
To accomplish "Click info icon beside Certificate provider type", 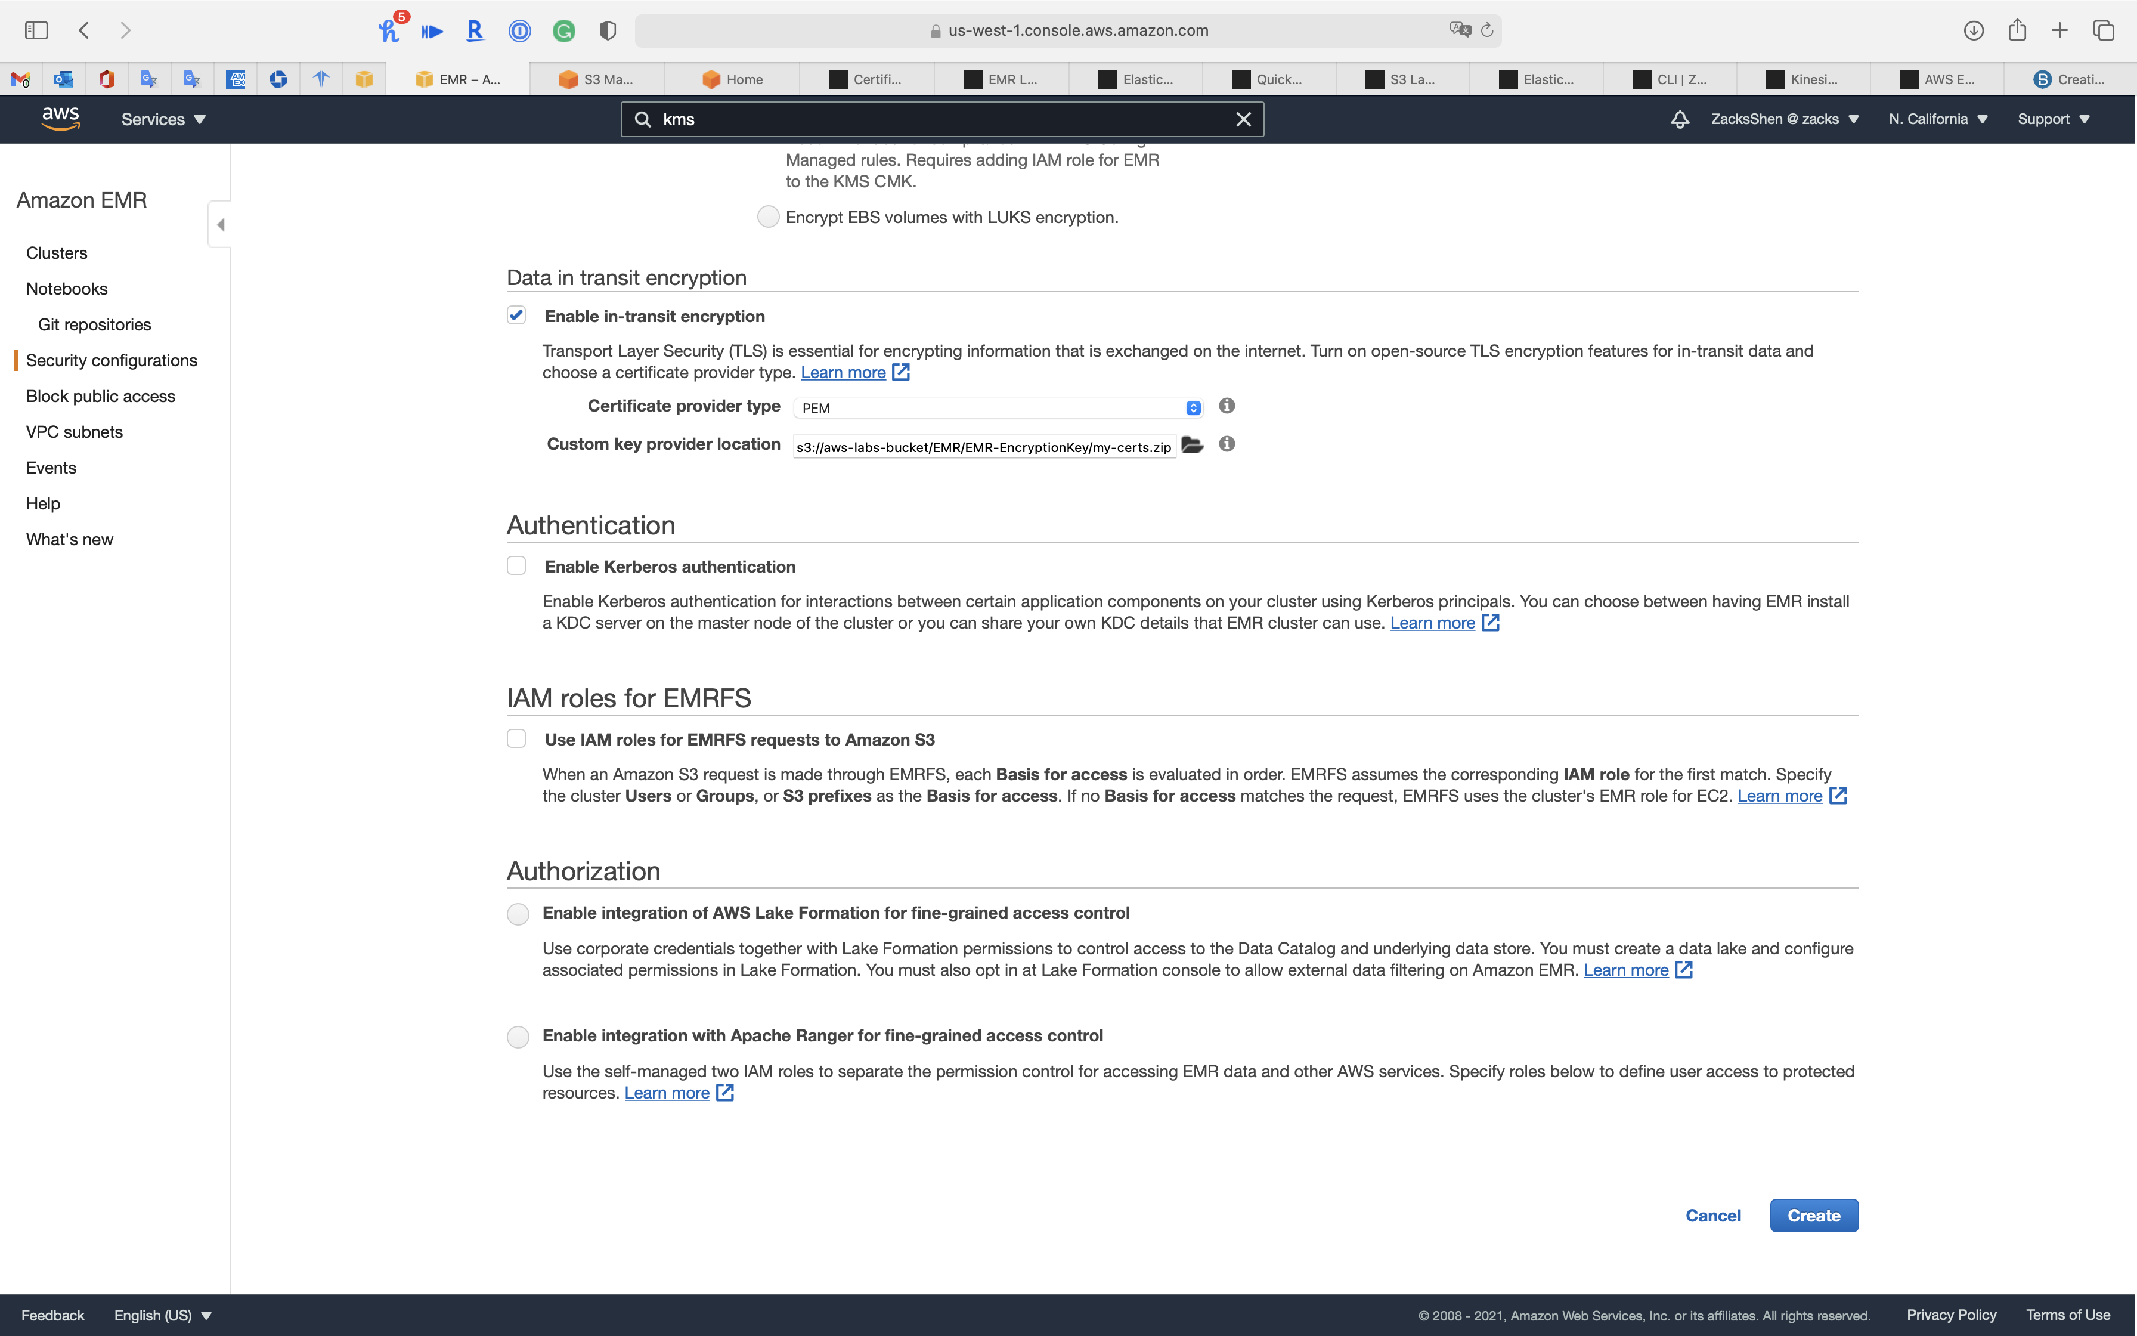I will click(1227, 406).
